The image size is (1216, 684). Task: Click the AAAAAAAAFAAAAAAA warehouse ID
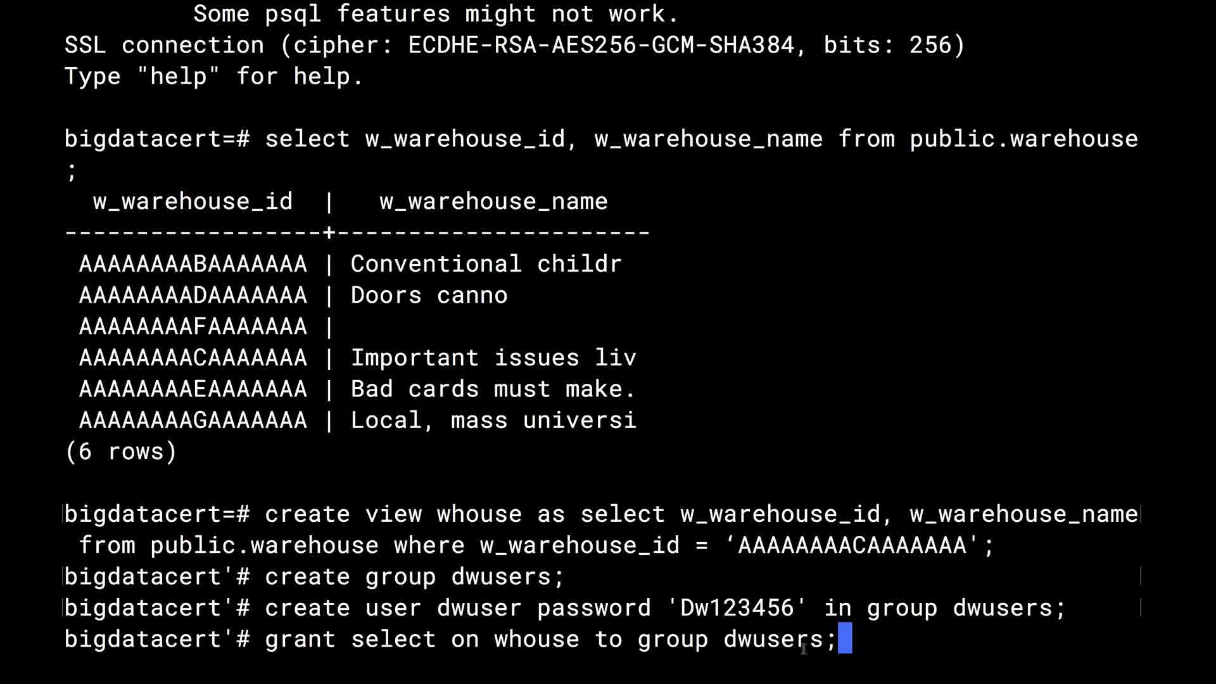click(x=193, y=326)
